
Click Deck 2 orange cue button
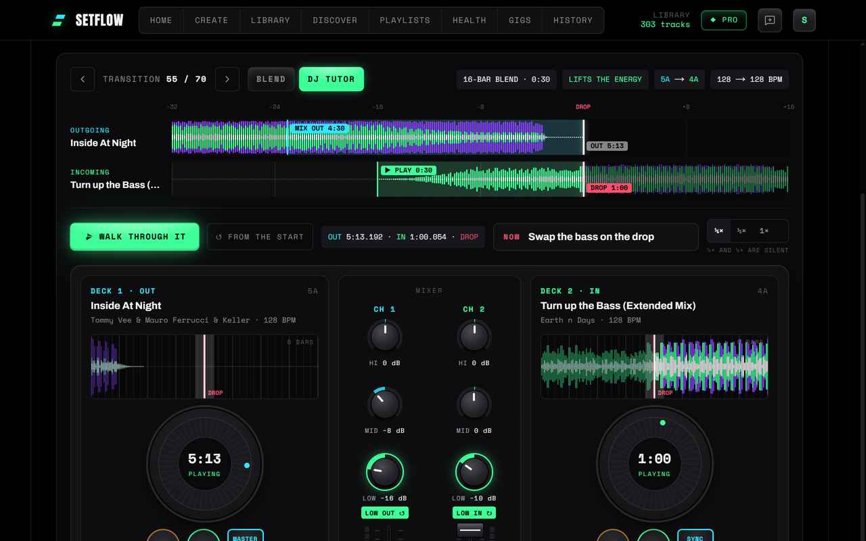click(x=613, y=535)
